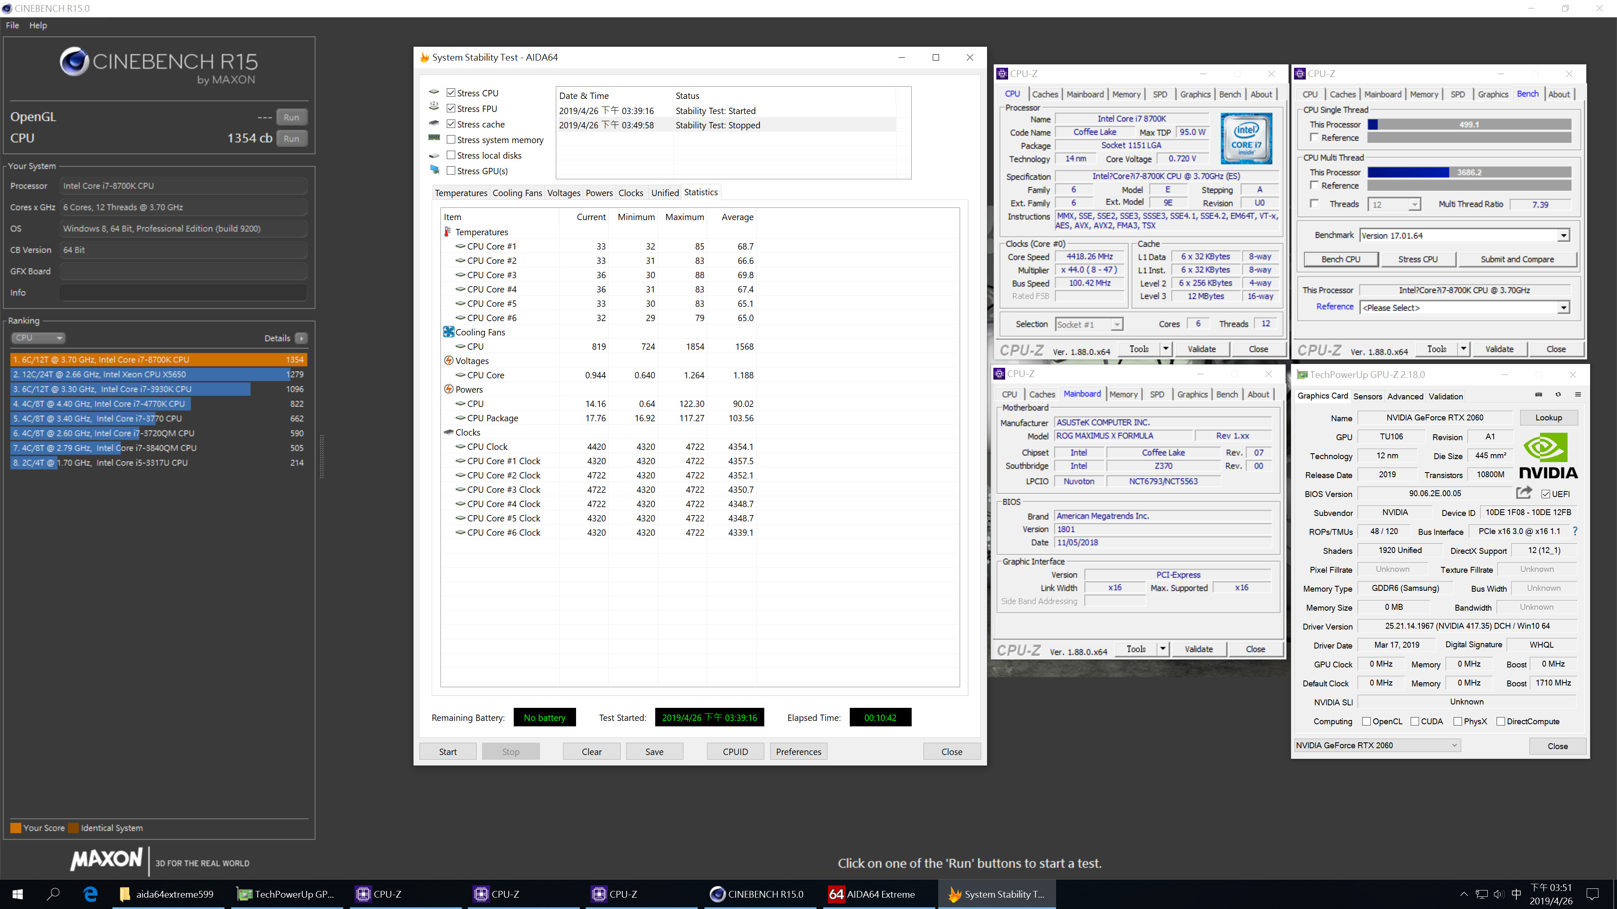This screenshot has height=909, width=1617.
Task: Select Stability Test: Stopped log row
Action: coord(726,125)
